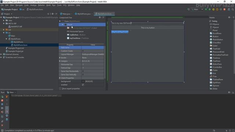Select myTextArea in Component Tree
This screenshot has width=235, height=132.
pyautogui.click(x=75, y=38)
